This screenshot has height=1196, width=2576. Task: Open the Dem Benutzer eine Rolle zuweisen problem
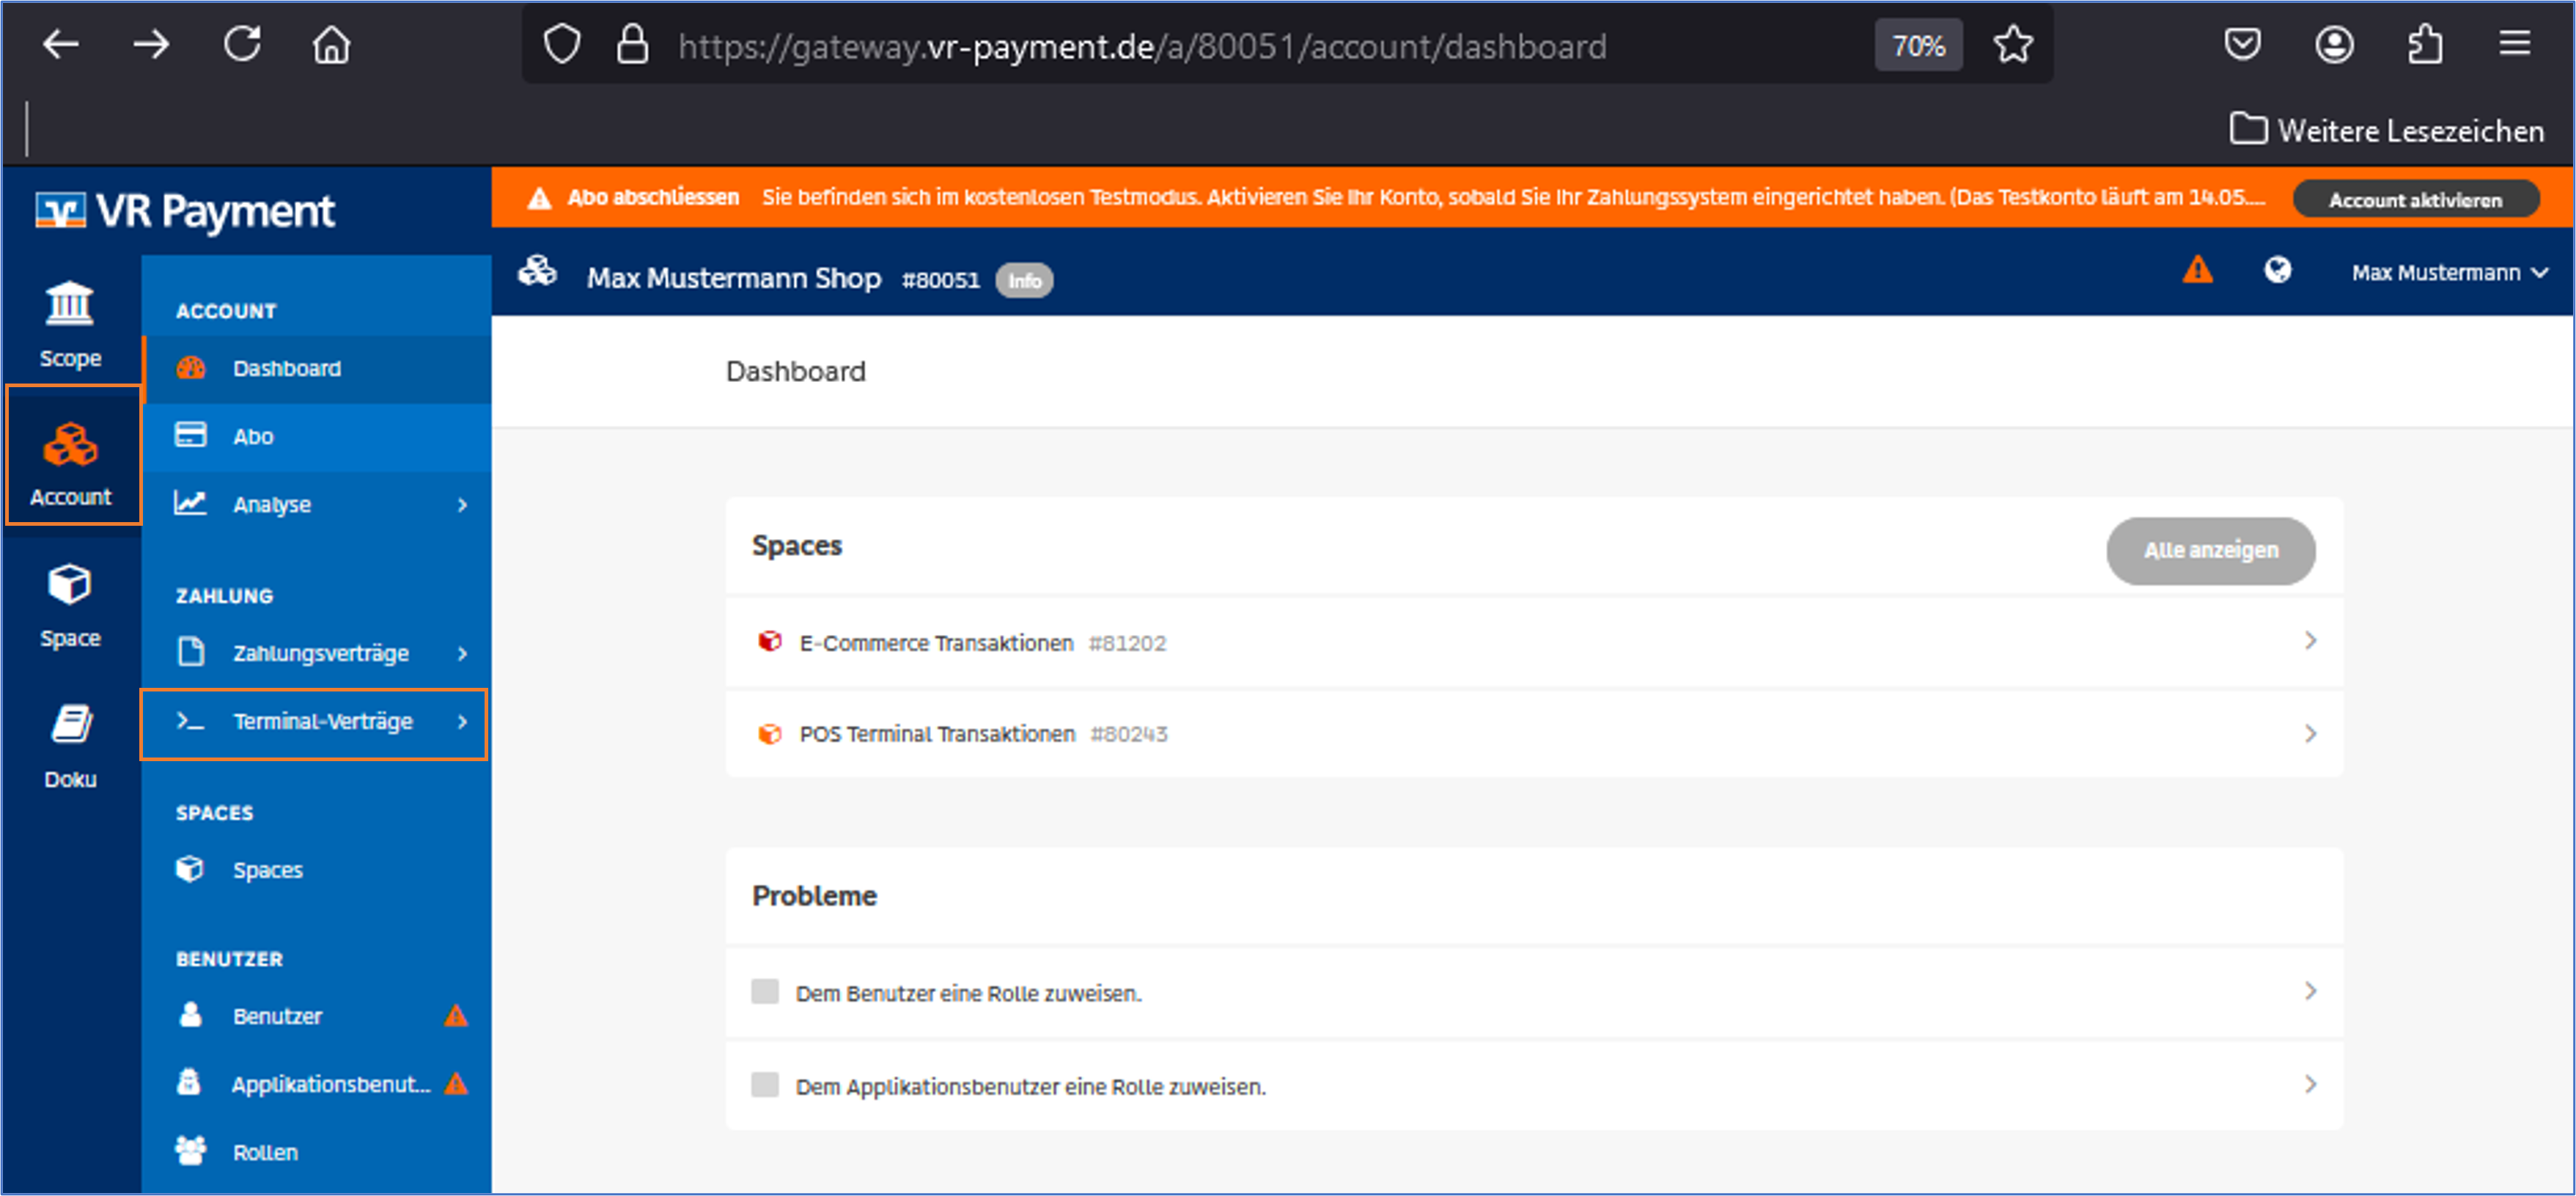point(1534,992)
